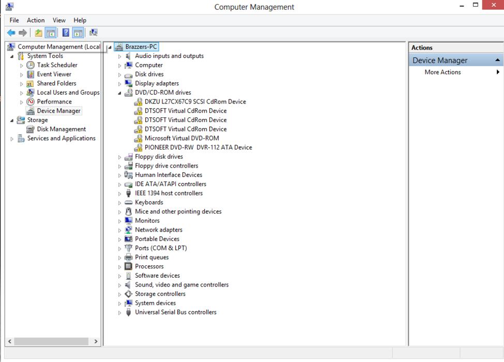Collapse the Device Manager actions section arrow
This screenshot has height=362, width=504.
click(x=497, y=61)
